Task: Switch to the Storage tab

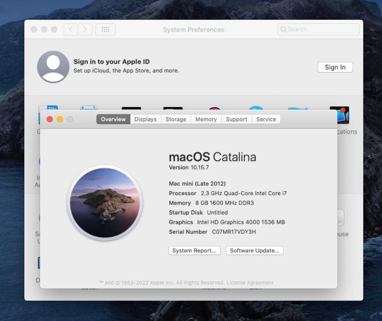Action: [176, 119]
